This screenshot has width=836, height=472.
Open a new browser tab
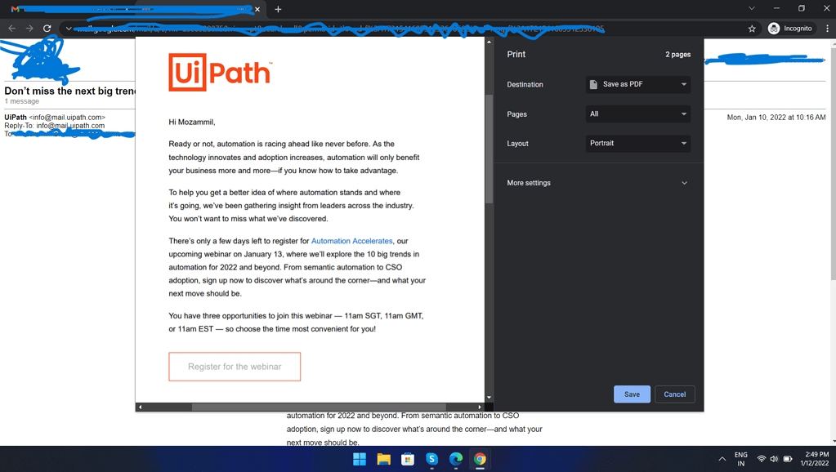(x=279, y=10)
